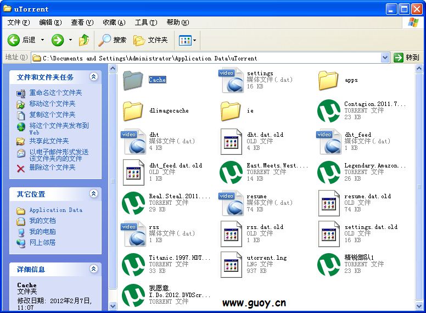Click the Forward arrow button
Viewport: 426px width, 313px height.
58,40
